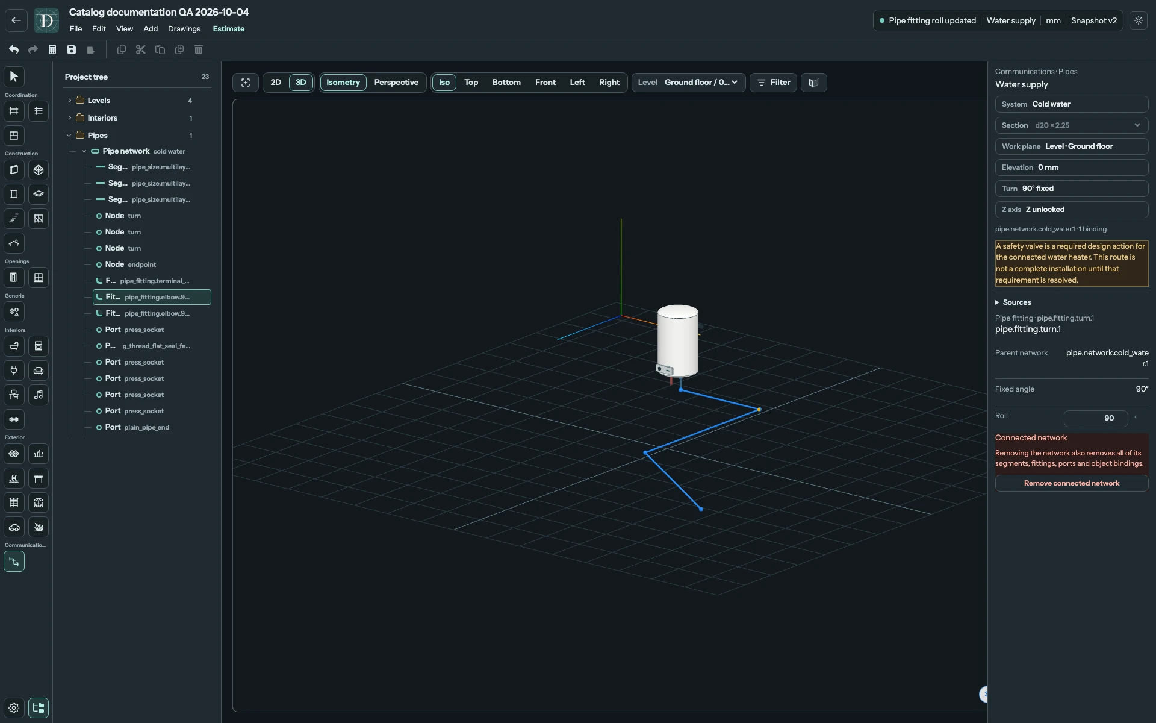Select the sofa furniture tool
The height and width of the screenshot is (723, 1156).
coord(39,371)
